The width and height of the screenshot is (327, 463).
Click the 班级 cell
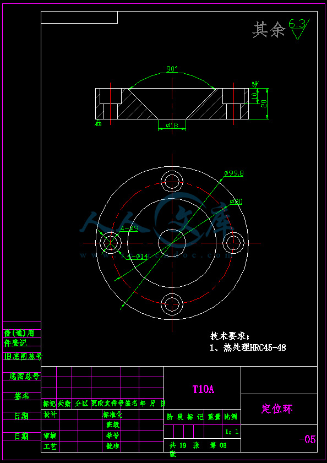(x=112, y=425)
